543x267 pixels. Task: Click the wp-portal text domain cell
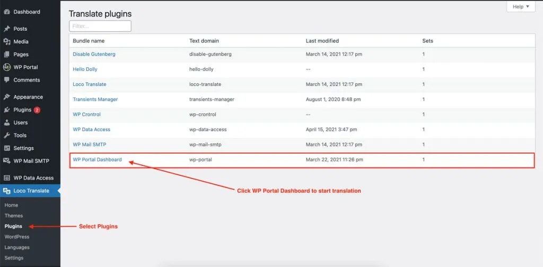tap(200, 159)
